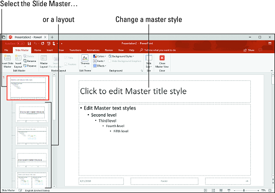Select the Slide Master thumbnail numbered 1
Viewport: 275px width, 193px height.
coord(28,88)
